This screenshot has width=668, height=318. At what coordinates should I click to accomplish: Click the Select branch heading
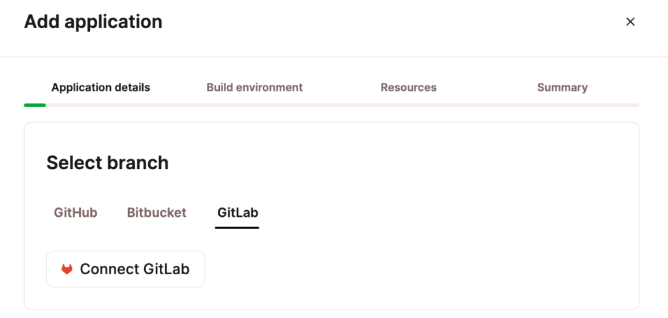[x=108, y=163]
